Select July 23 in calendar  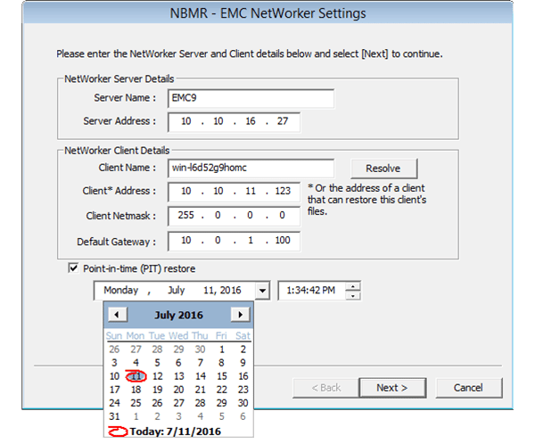pos(243,390)
